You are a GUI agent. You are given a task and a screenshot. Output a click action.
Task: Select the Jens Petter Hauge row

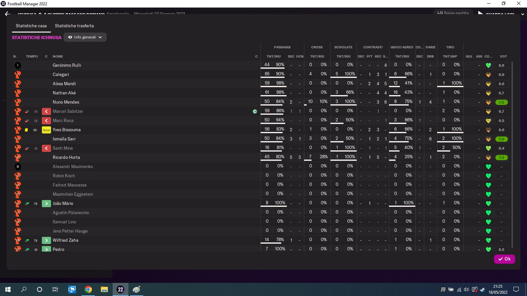pyautogui.click(x=262, y=231)
